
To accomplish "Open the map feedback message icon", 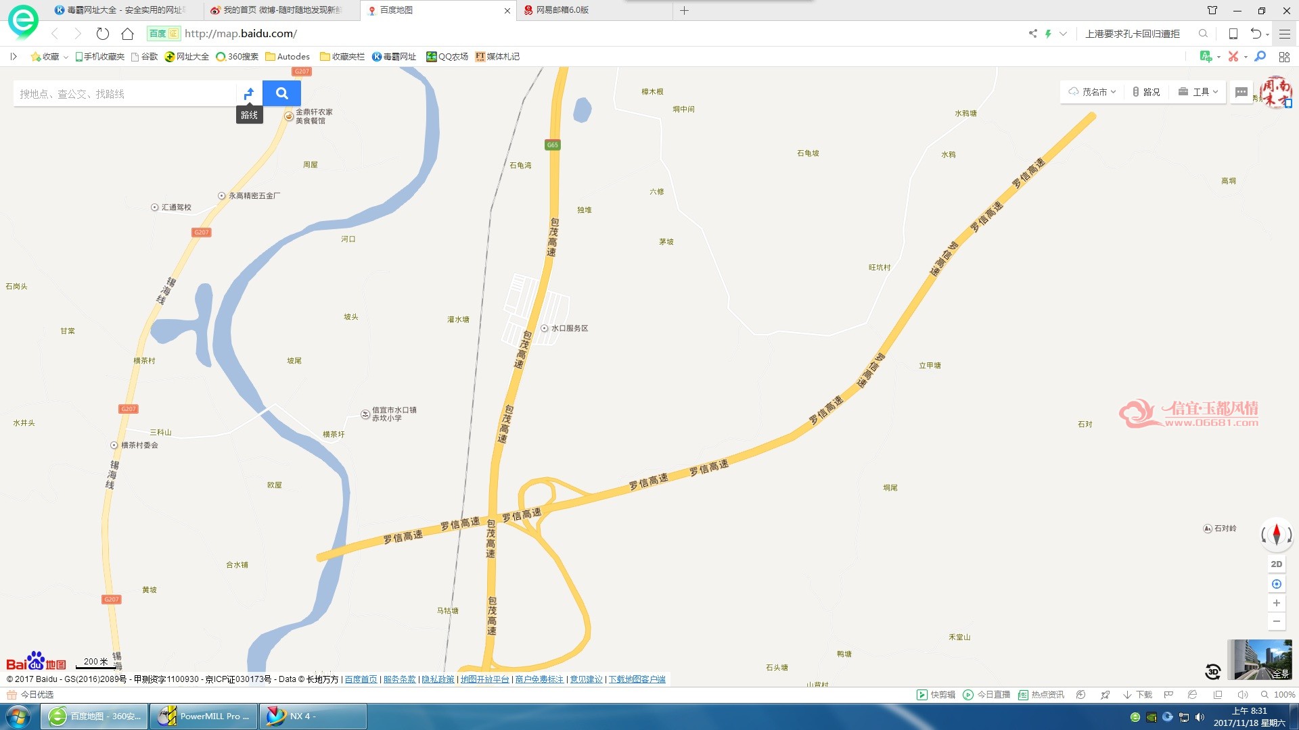I will tap(1241, 92).
